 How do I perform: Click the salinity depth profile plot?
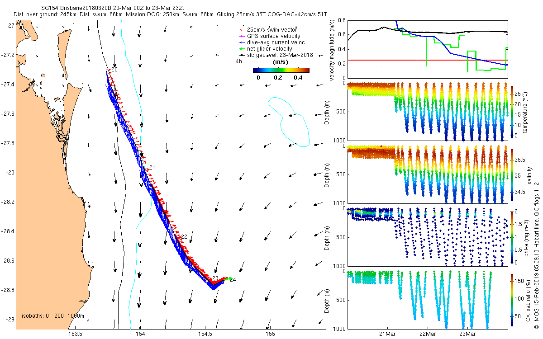pyautogui.click(x=428, y=174)
